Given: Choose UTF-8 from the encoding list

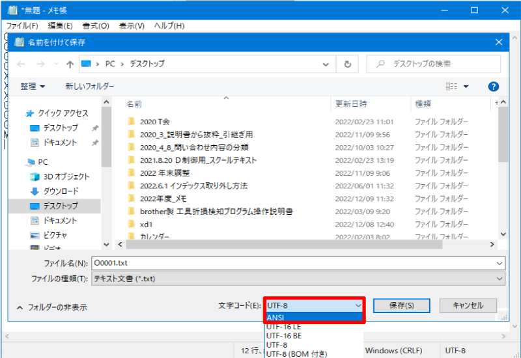Looking at the screenshot, I should click(x=277, y=345).
